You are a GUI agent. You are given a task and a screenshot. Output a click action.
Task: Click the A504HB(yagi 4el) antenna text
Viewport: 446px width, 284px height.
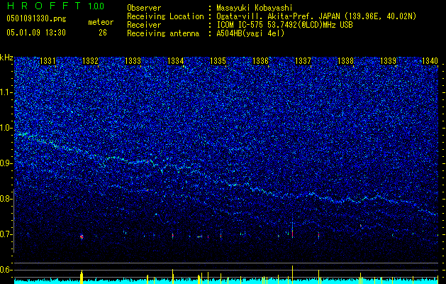tap(250, 33)
